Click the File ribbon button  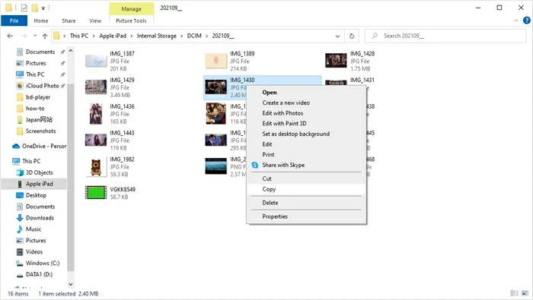tap(14, 21)
